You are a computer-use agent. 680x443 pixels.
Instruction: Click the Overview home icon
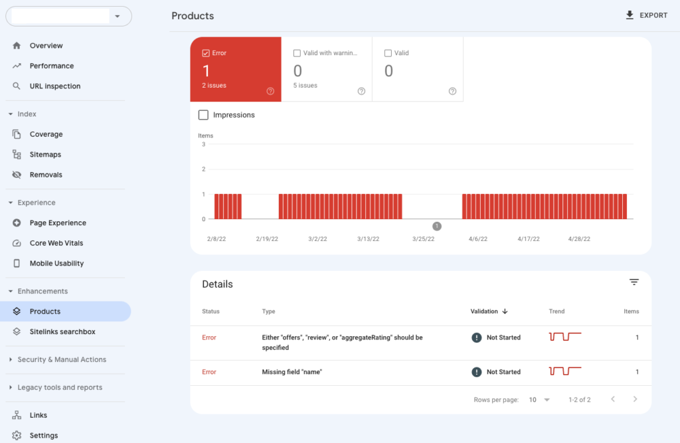(x=17, y=46)
